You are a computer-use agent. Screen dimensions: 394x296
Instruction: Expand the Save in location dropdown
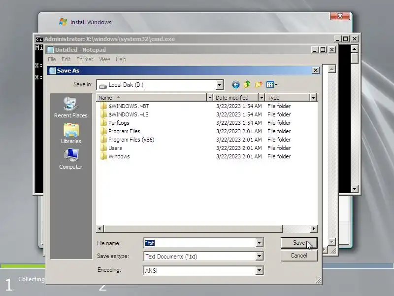(x=219, y=85)
